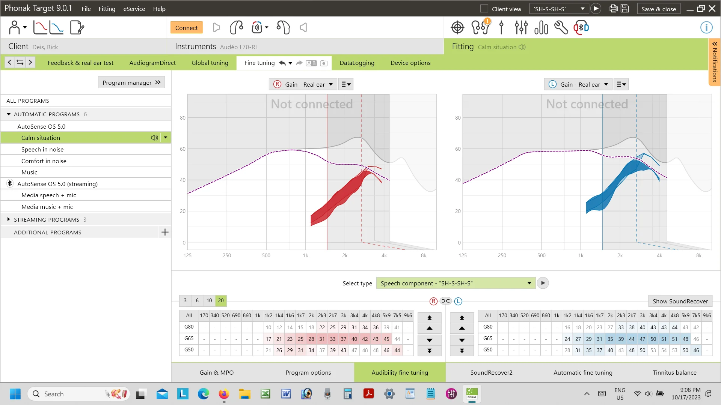Screen dimensions: 721x405
Task: Play the selected speech component sound
Action: pyautogui.click(x=543, y=283)
